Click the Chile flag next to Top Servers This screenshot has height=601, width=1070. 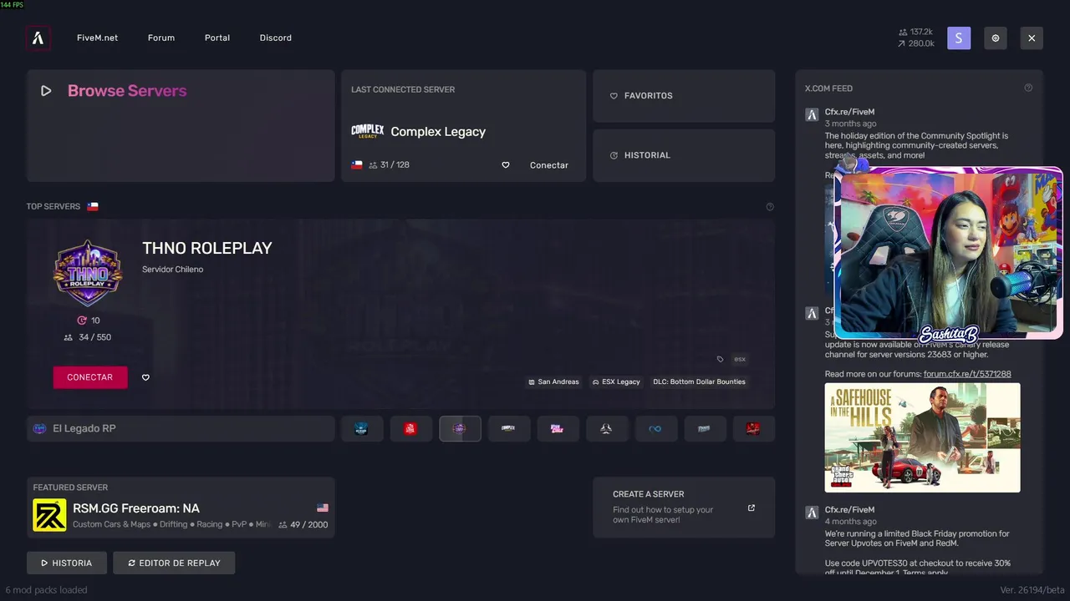(93, 206)
